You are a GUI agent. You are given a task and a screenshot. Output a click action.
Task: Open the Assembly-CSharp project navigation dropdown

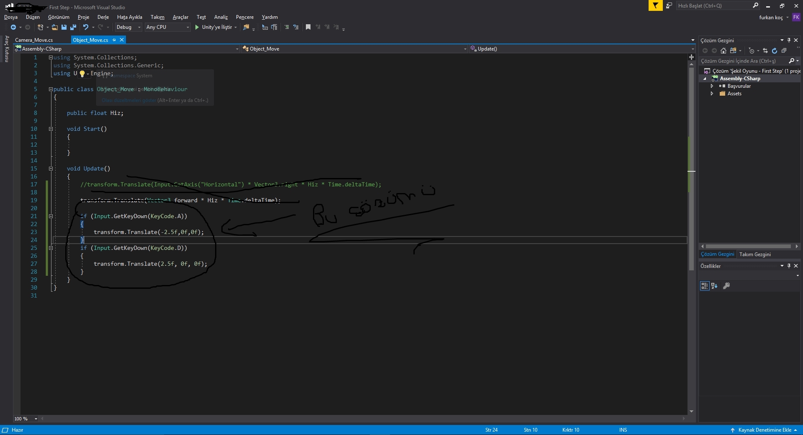127,49
